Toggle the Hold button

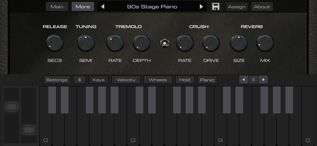[x=185, y=80]
